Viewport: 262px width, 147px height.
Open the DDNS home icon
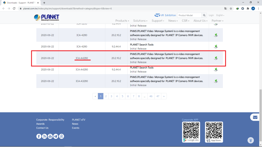click(61, 136)
